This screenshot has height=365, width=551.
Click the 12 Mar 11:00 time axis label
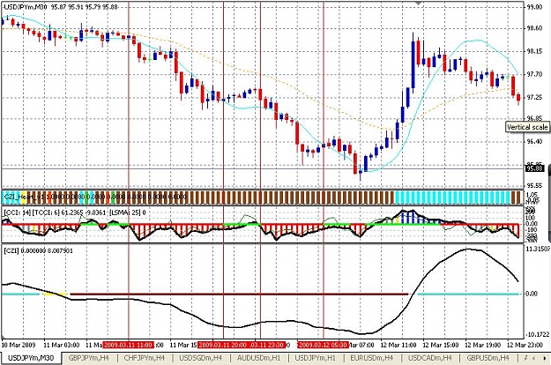pyautogui.click(x=398, y=345)
